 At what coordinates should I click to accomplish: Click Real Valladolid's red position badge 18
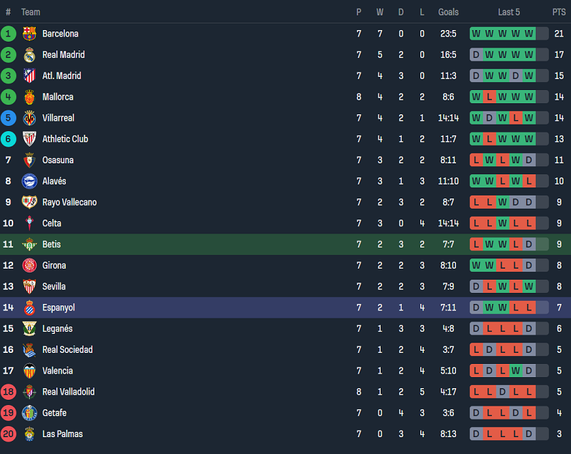(x=9, y=392)
